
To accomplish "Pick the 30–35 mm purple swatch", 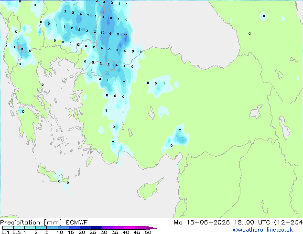I will pos(108,228).
